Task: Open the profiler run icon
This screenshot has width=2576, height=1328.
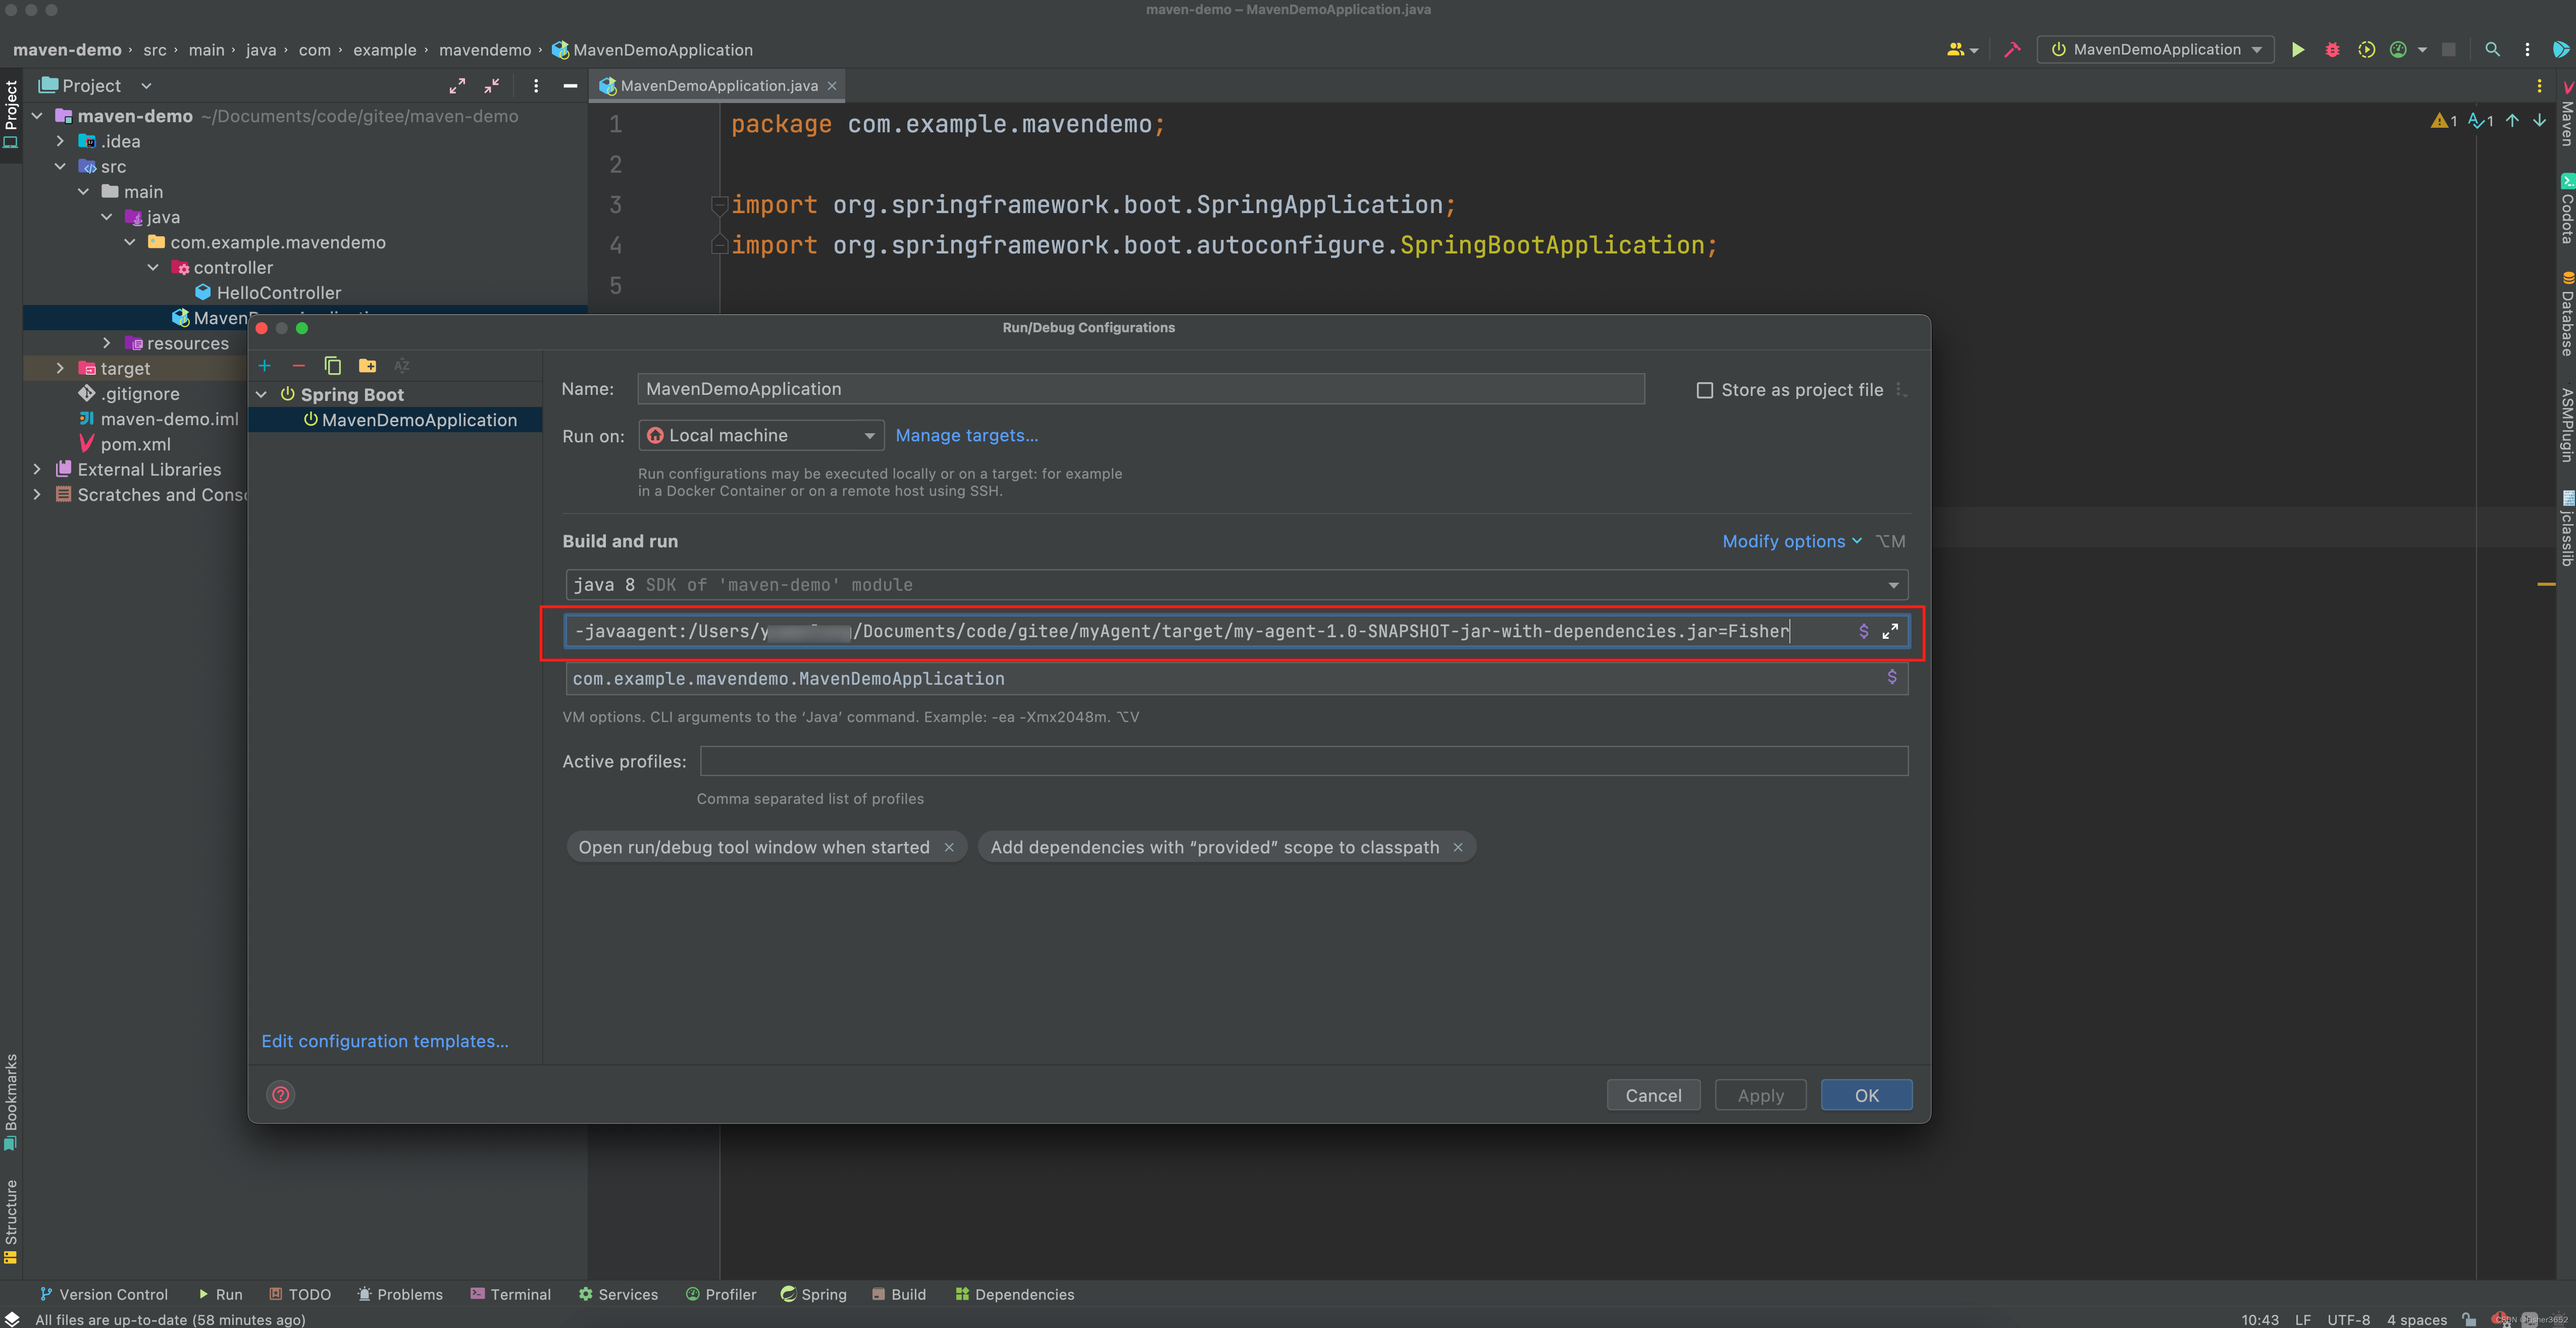Action: coord(2398,50)
